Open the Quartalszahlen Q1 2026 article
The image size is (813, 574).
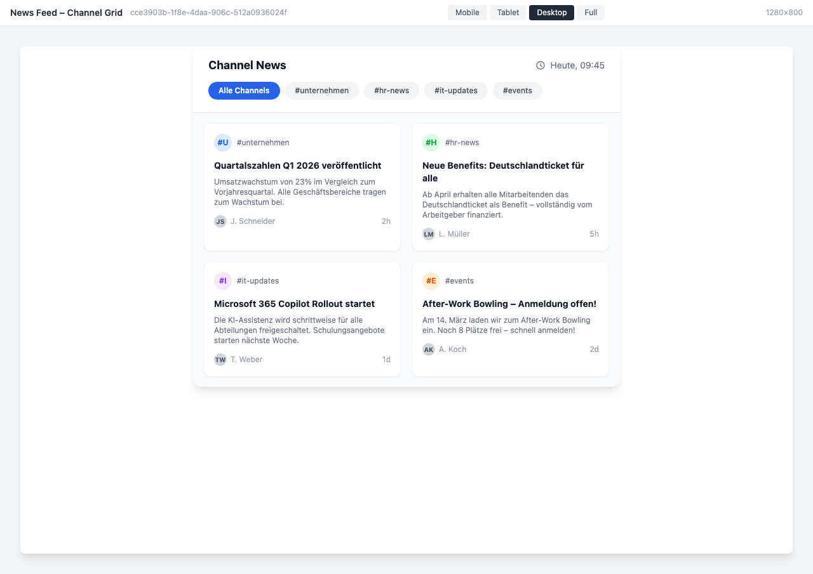[x=298, y=166]
